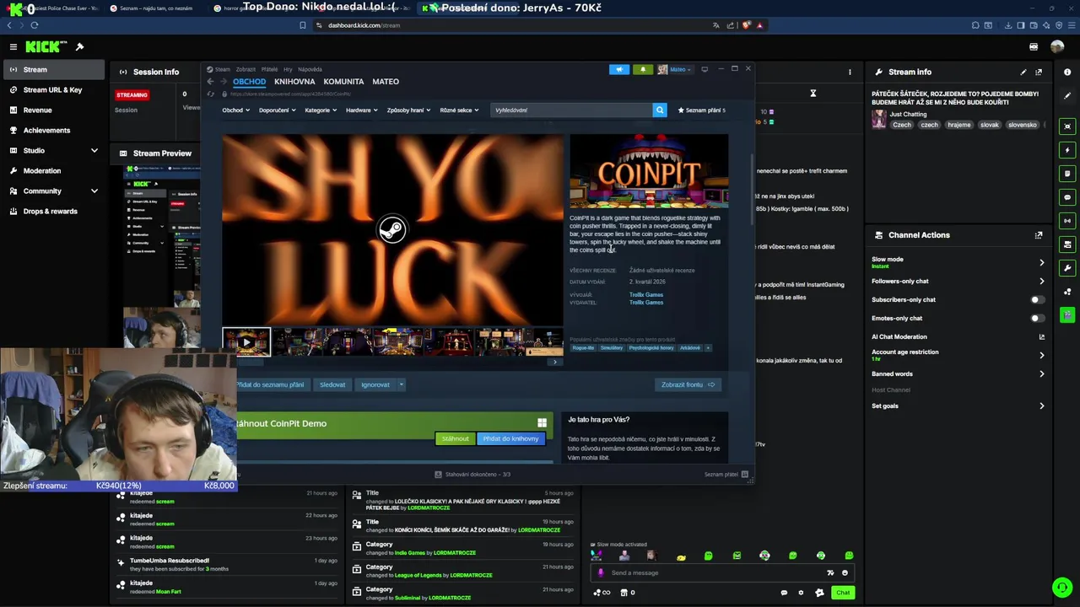Viewport: 1080px width, 607px height.
Task: Open the emoji picker in chat
Action: coord(845,572)
